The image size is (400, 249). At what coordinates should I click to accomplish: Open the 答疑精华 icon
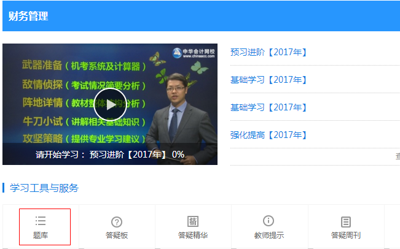click(193, 221)
